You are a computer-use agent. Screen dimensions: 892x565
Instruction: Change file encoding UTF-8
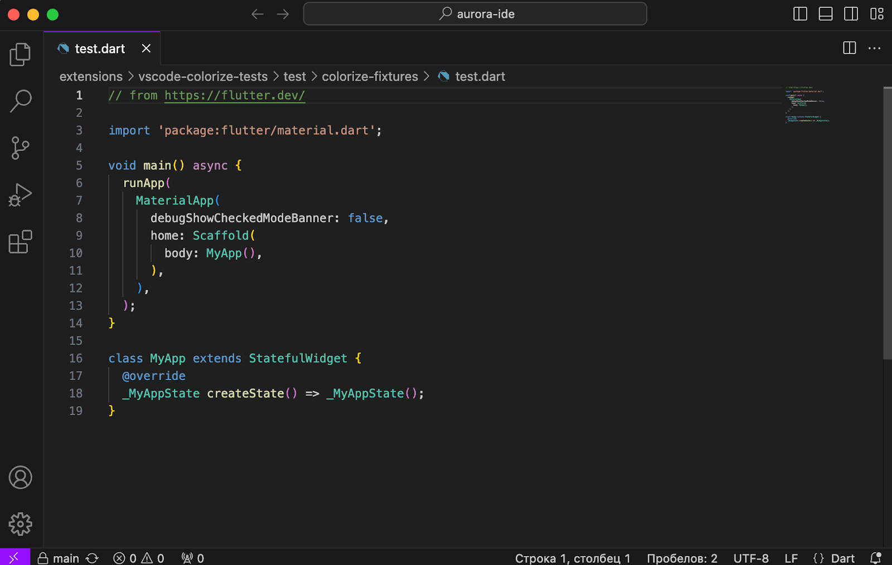click(x=751, y=558)
